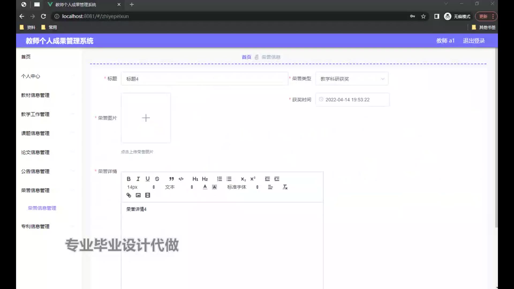Toggle italic text style
514x289 pixels.
(x=138, y=179)
